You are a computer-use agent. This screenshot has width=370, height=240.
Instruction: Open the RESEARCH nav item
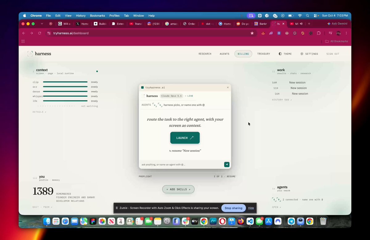(x=205, y=54)
